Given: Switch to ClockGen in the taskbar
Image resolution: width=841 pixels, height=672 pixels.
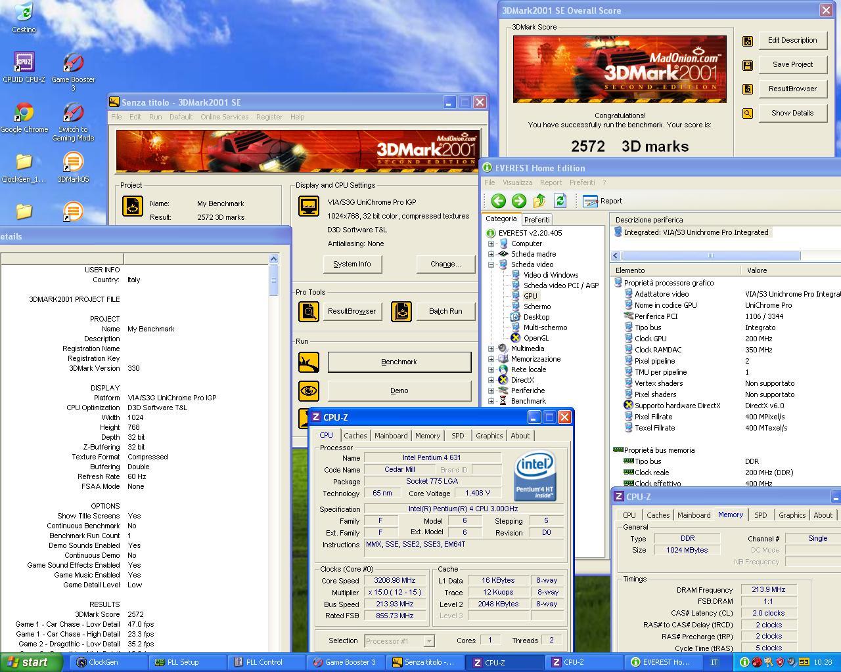Looking at the screenshot, I should [107, 662].
